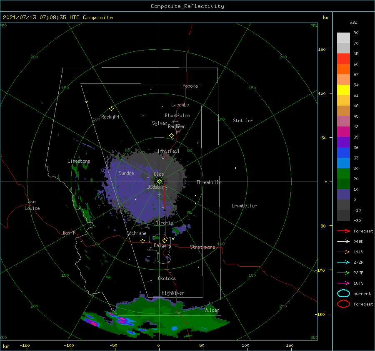Click the white plus marker west of Drumheller
The height and width of the screenshot is (351, 375).
235,168
